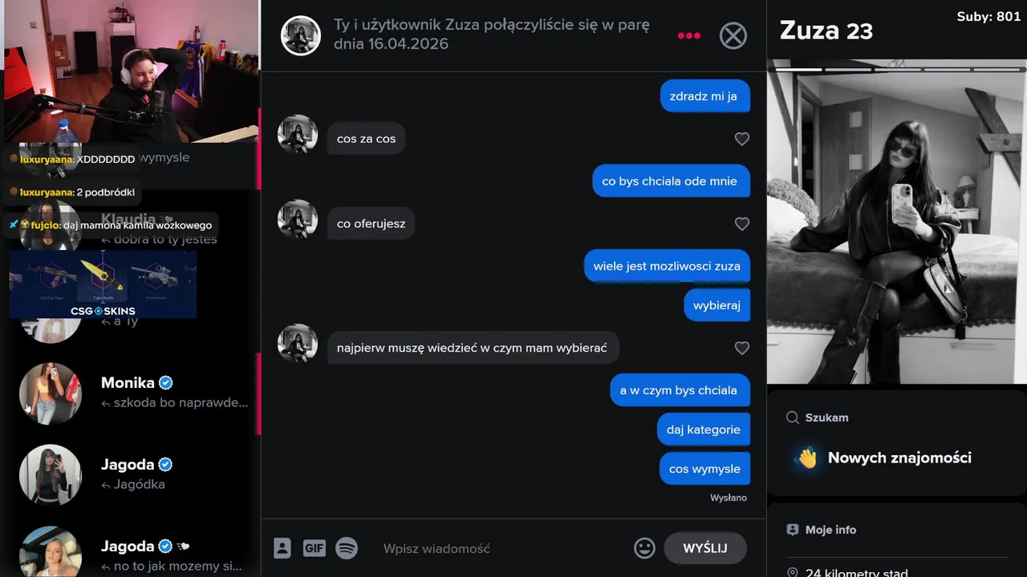This screenshot has height=577, width=1027.
Task: Open the emoji picker smiley
Action: 644,548
